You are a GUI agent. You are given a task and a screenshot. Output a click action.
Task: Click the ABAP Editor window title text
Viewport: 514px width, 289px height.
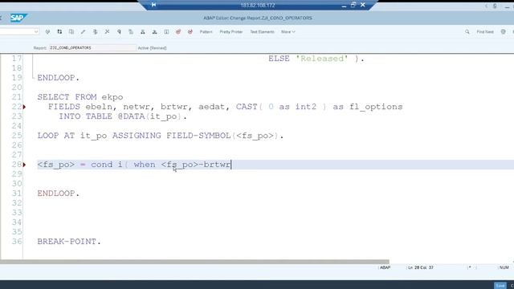[x=258, y=18]
